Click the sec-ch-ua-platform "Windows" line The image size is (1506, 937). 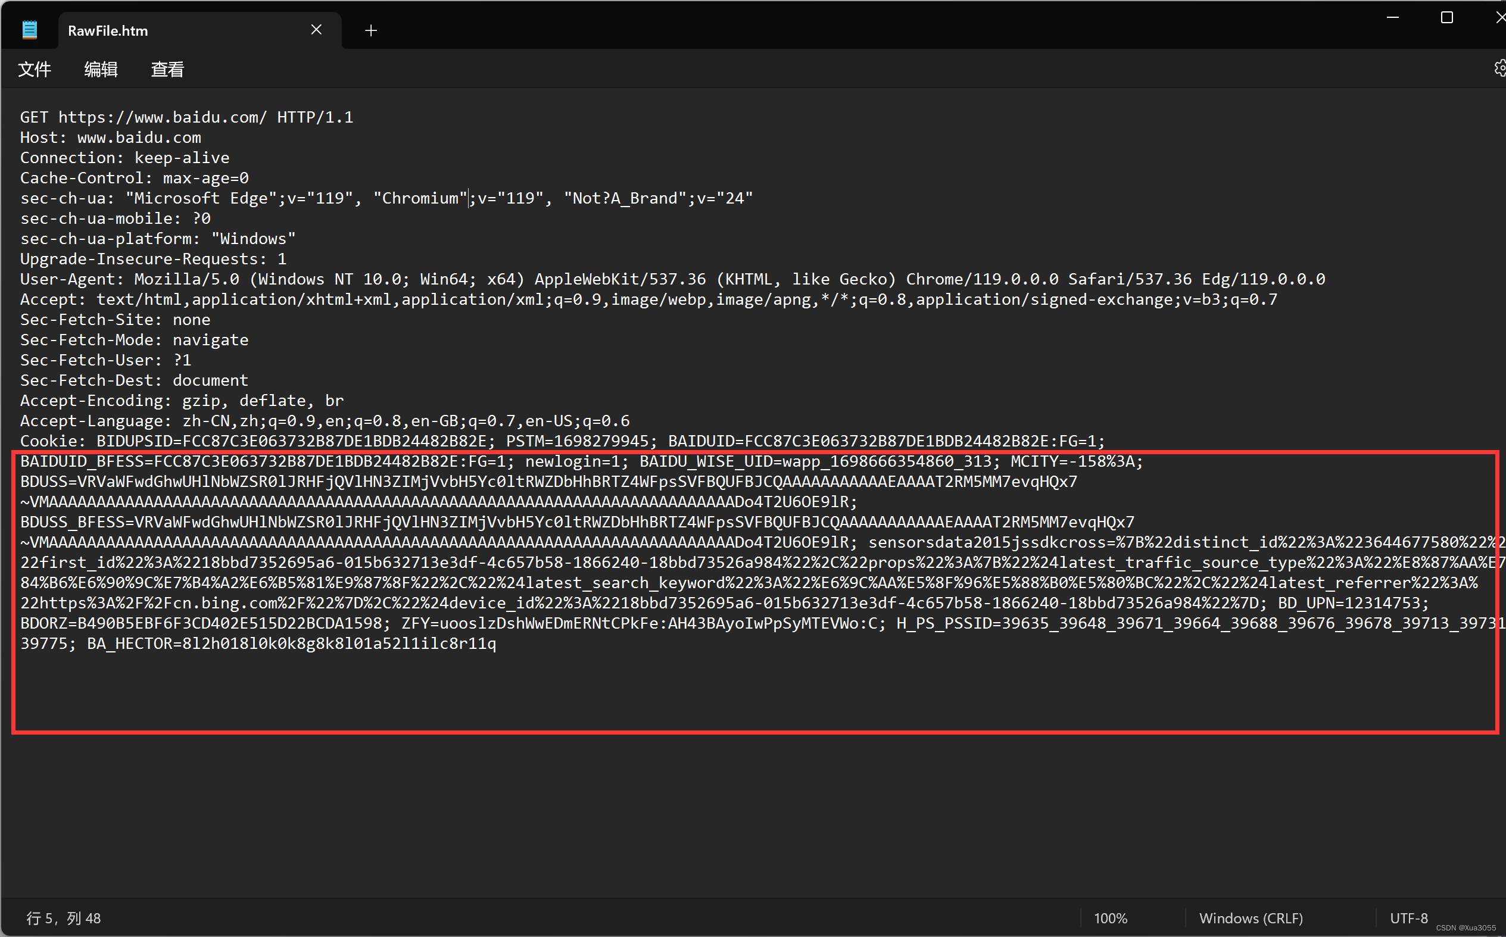click(x=158, y=239)
